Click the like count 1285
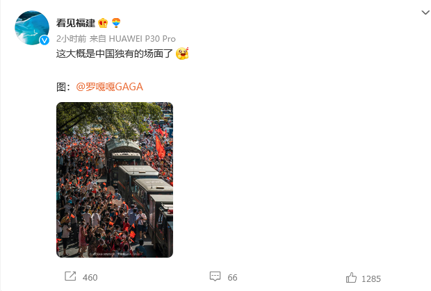This screenshot has width=431, height=291. [371, 279]
